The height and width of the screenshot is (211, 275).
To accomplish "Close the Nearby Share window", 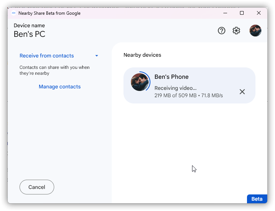I will pos(259,13).
